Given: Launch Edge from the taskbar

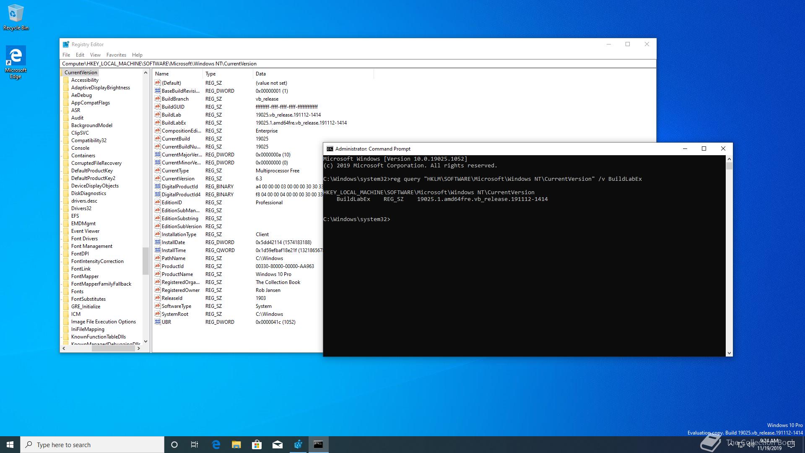Looking at the screenshot, I should tap(216, 445).
